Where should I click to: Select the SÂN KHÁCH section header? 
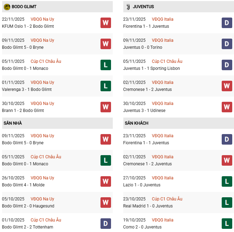click(x=136, y=123)
